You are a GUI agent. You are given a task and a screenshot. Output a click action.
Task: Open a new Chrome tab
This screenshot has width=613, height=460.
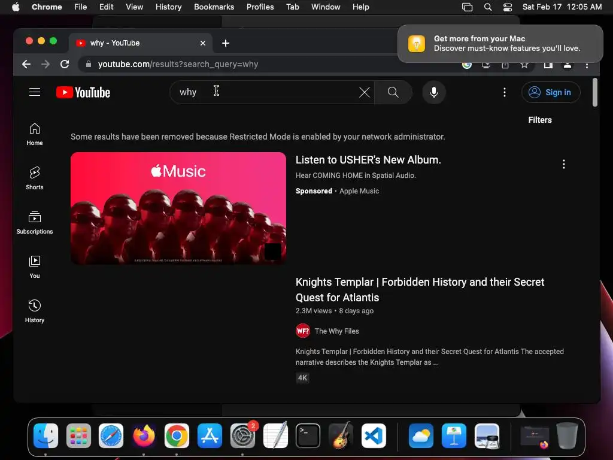pyautogui.click(x=226, y=43)
